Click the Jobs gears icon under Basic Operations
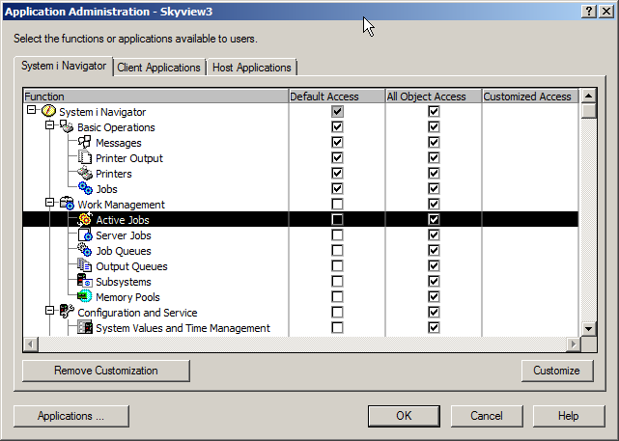The height and width of the screenshot is (441, 619). (85, 188)
